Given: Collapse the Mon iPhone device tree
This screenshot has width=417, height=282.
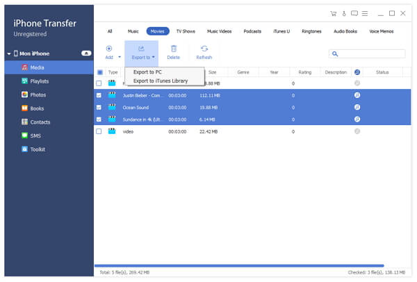Looking at the screenshot, I should pos(9,53).
